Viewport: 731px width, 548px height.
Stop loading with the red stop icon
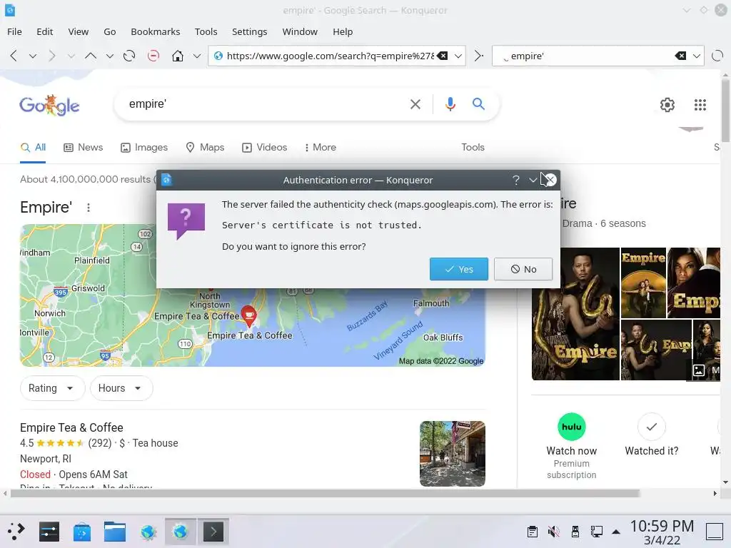[153, 56]
